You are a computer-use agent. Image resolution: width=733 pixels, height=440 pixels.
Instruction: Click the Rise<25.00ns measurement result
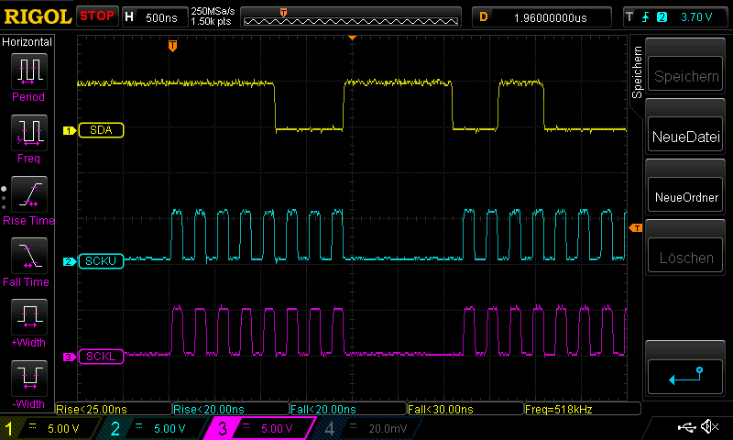point(114,409)
